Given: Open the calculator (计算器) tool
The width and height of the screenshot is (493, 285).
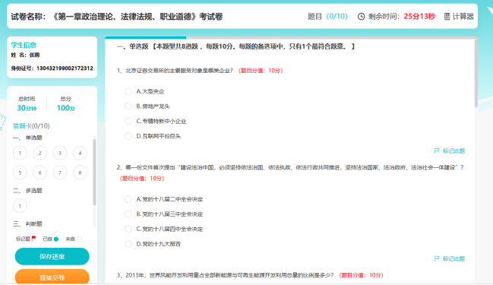Looking at the screenshot, I should coord(459,17).
